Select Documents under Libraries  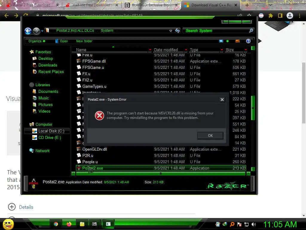click(48, 92)
